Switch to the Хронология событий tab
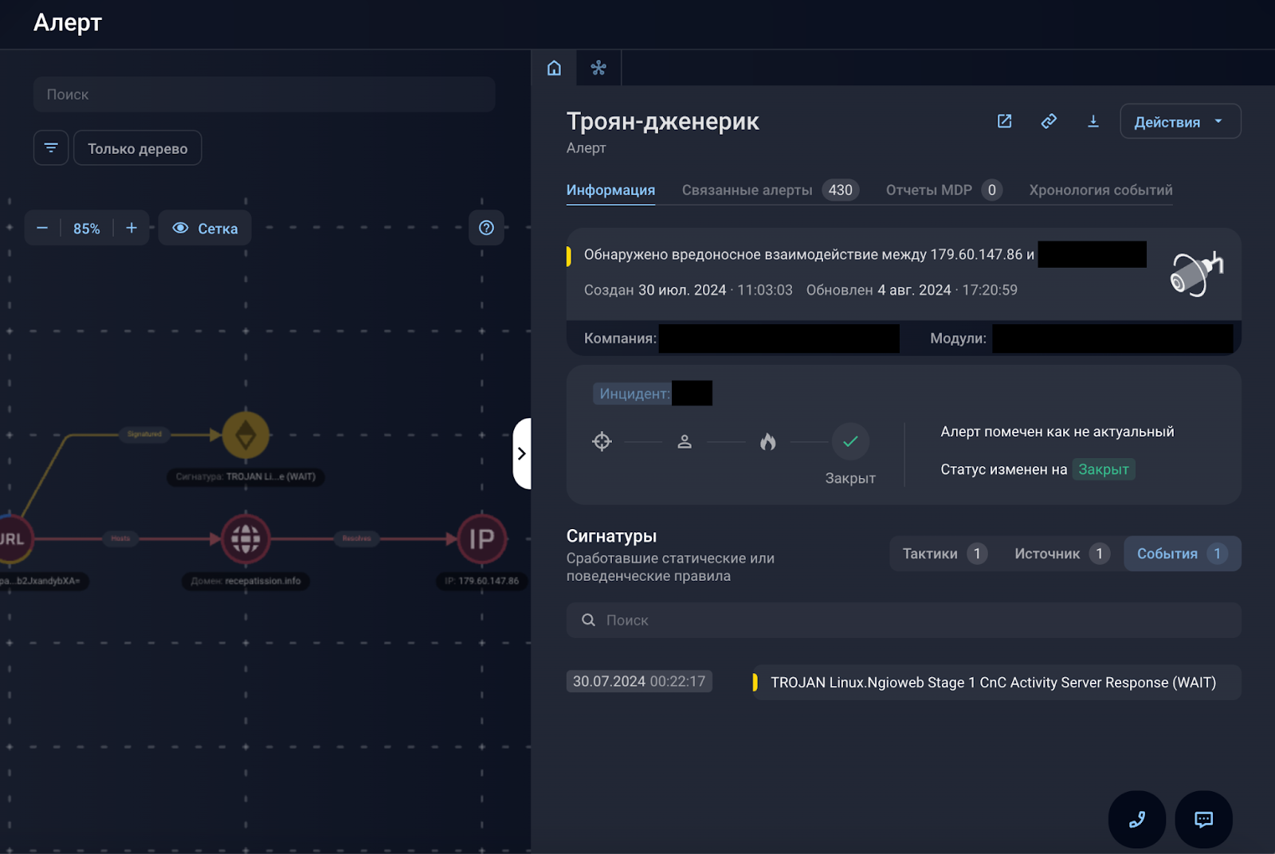 coord(1100,190)
